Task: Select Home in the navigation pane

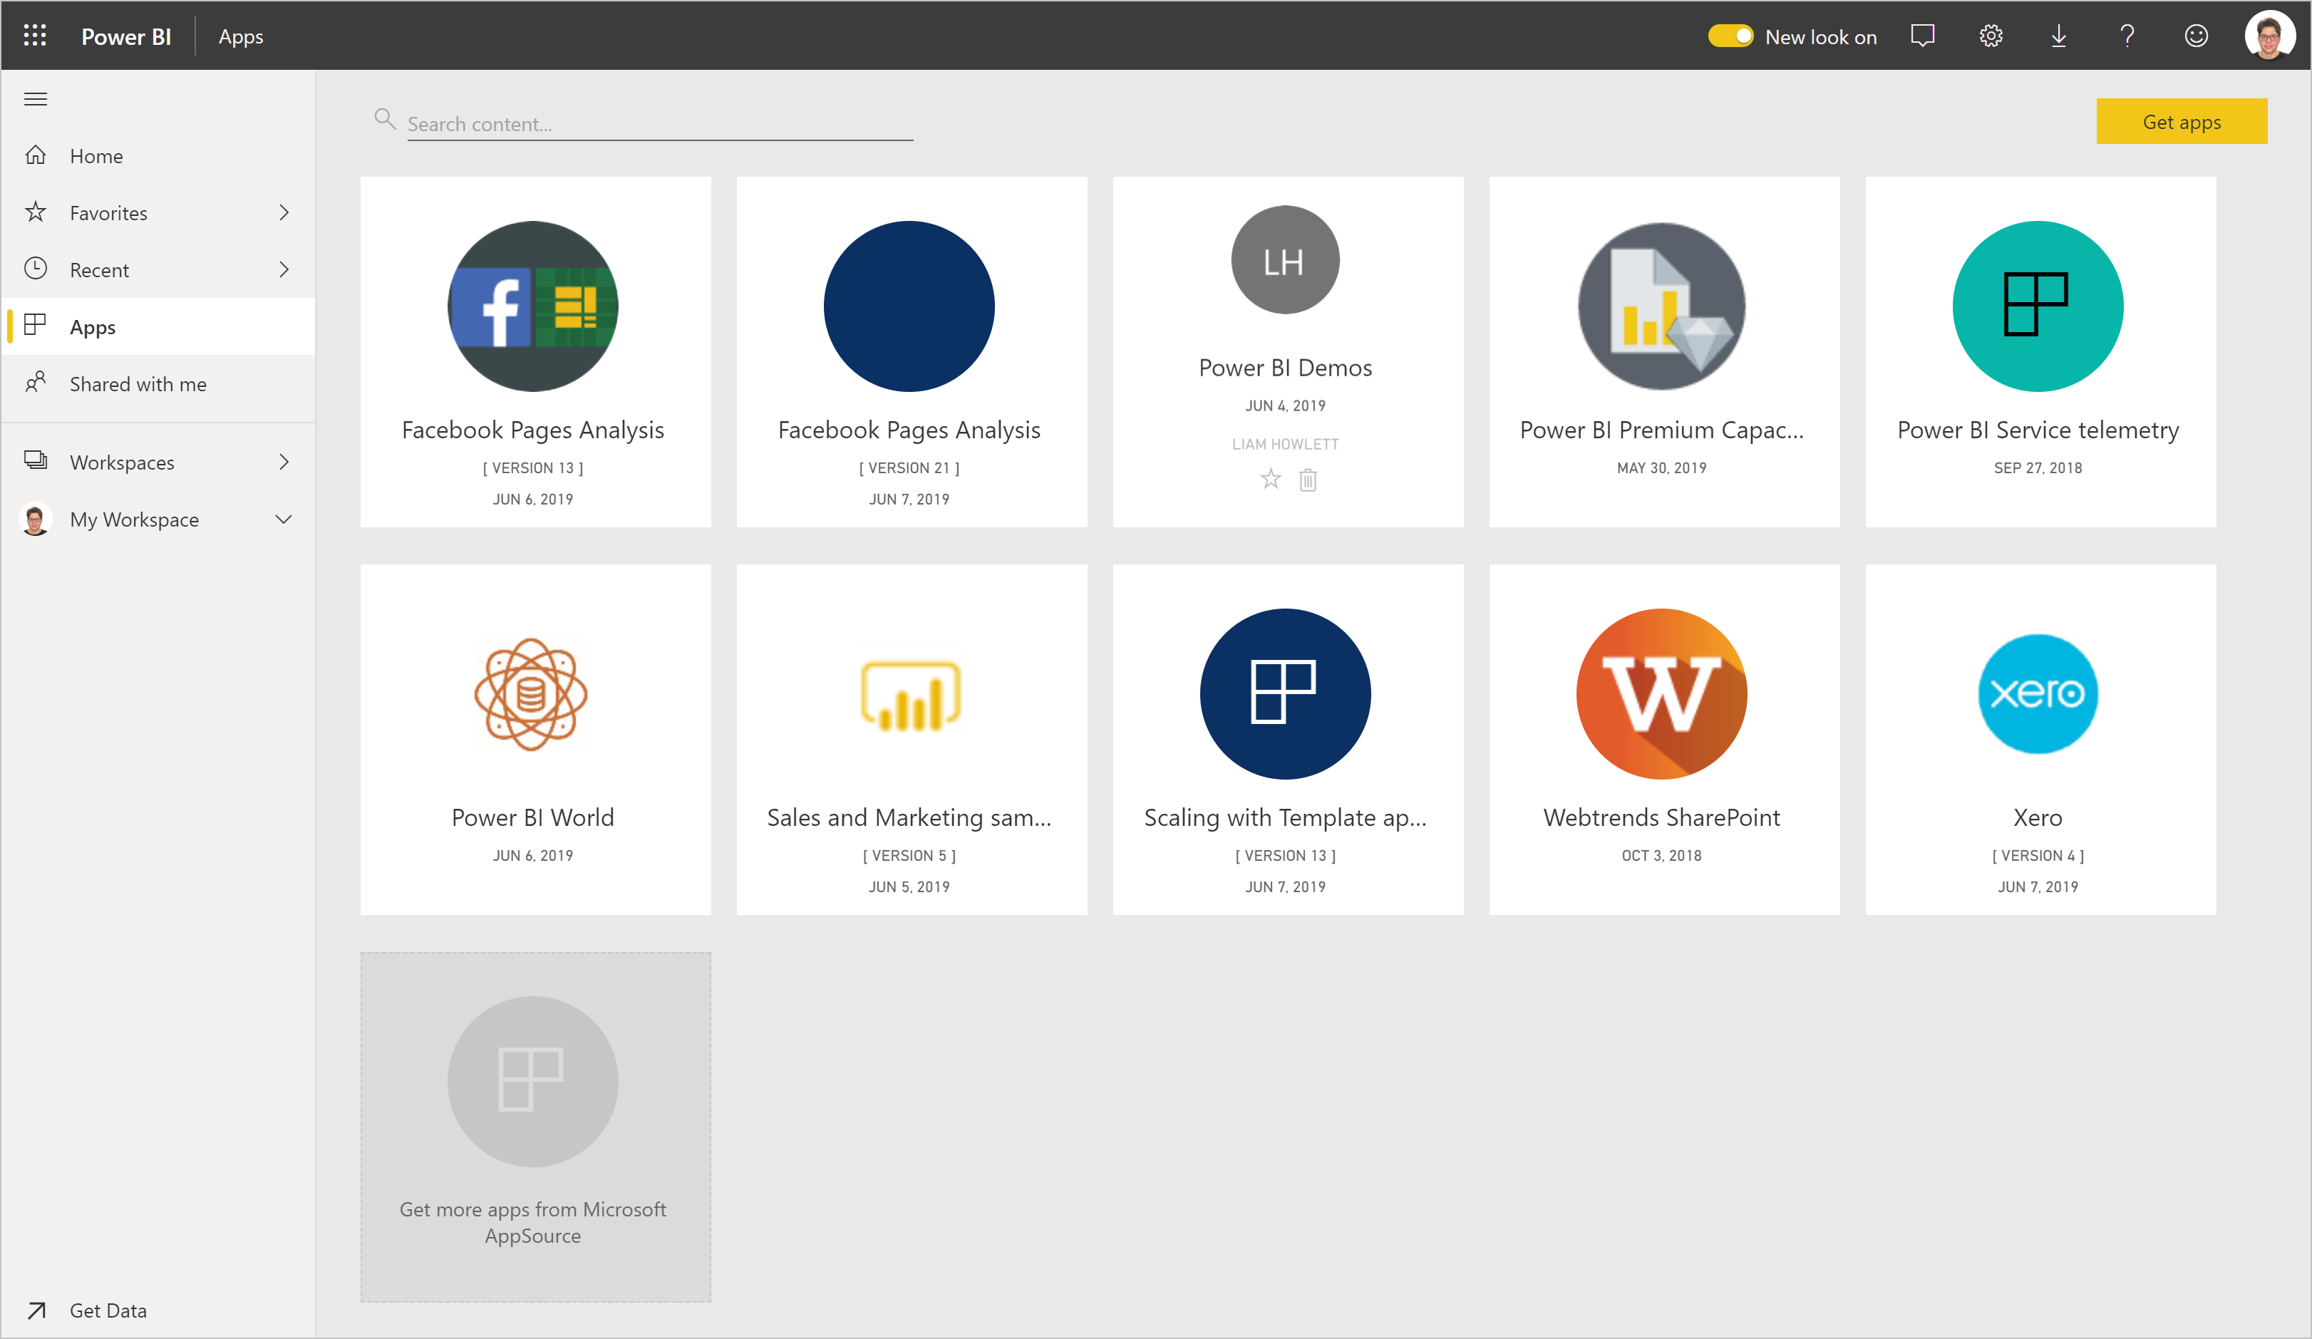Action: 159,155
